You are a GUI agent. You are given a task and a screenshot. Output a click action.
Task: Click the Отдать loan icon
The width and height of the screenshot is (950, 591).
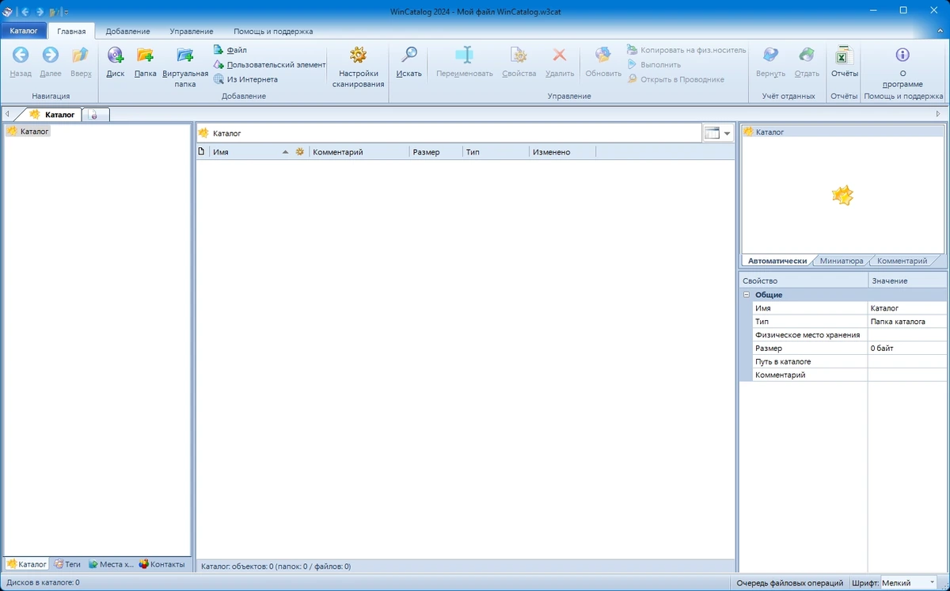(807, 55)
